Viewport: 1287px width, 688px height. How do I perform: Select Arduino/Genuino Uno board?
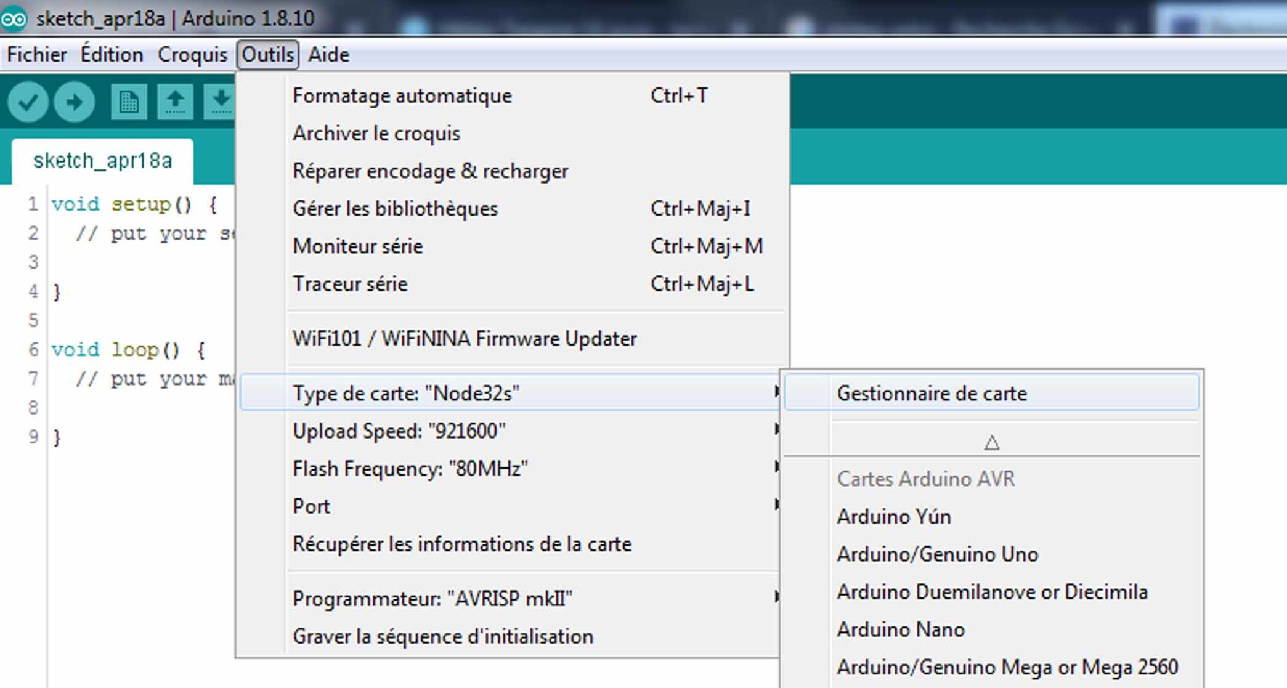tap(937, 554)
